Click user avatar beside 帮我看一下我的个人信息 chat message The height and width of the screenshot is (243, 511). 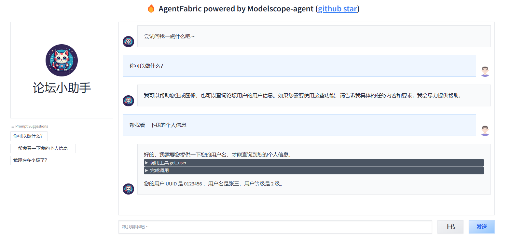tap(485, 130)
